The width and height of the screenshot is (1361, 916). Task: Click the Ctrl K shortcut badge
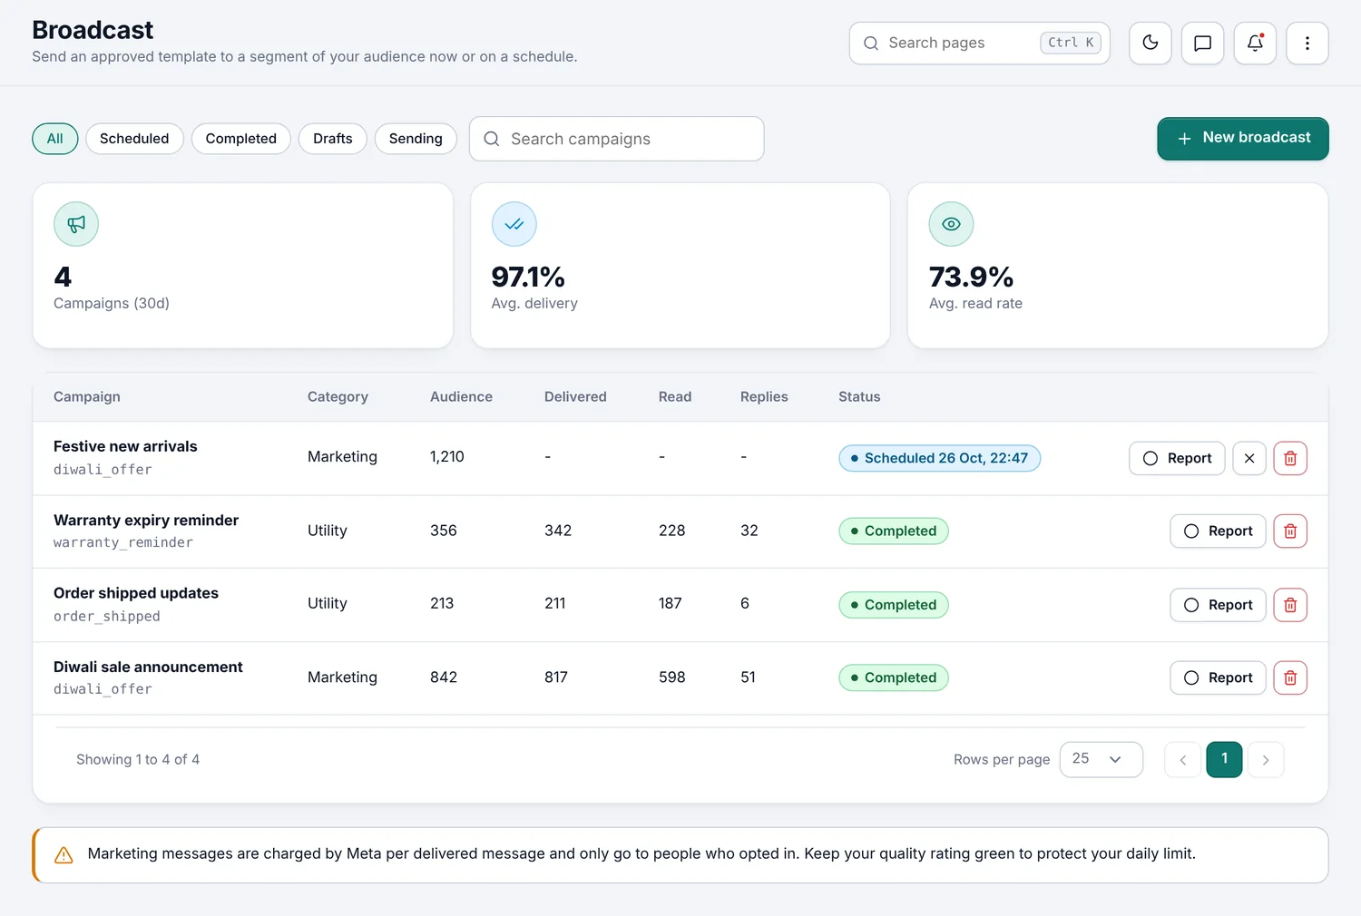(1071, 43)
